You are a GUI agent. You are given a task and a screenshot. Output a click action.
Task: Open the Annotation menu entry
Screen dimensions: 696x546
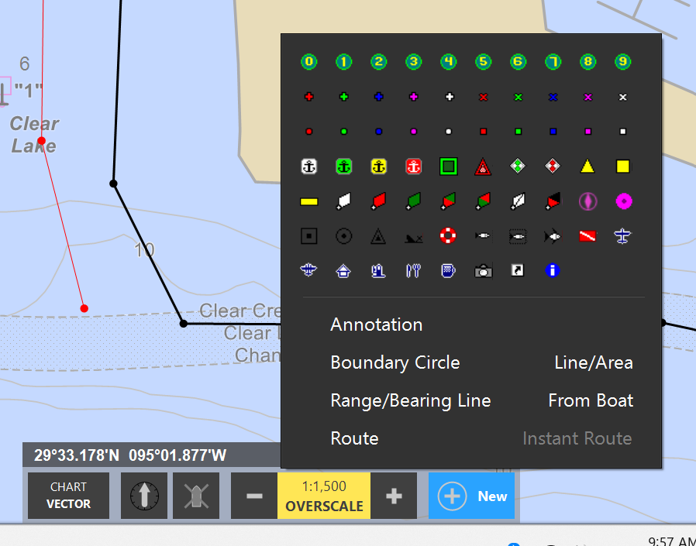click(x=377, y=325)
